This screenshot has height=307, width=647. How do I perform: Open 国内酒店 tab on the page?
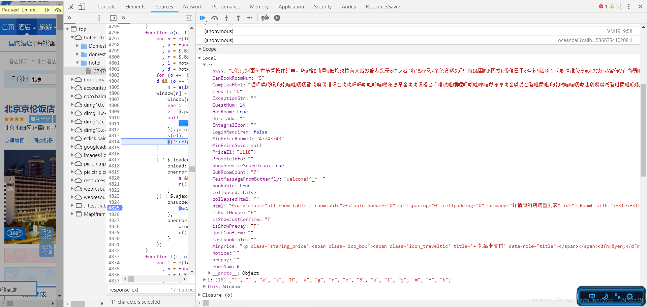click(x=21, y=43)
